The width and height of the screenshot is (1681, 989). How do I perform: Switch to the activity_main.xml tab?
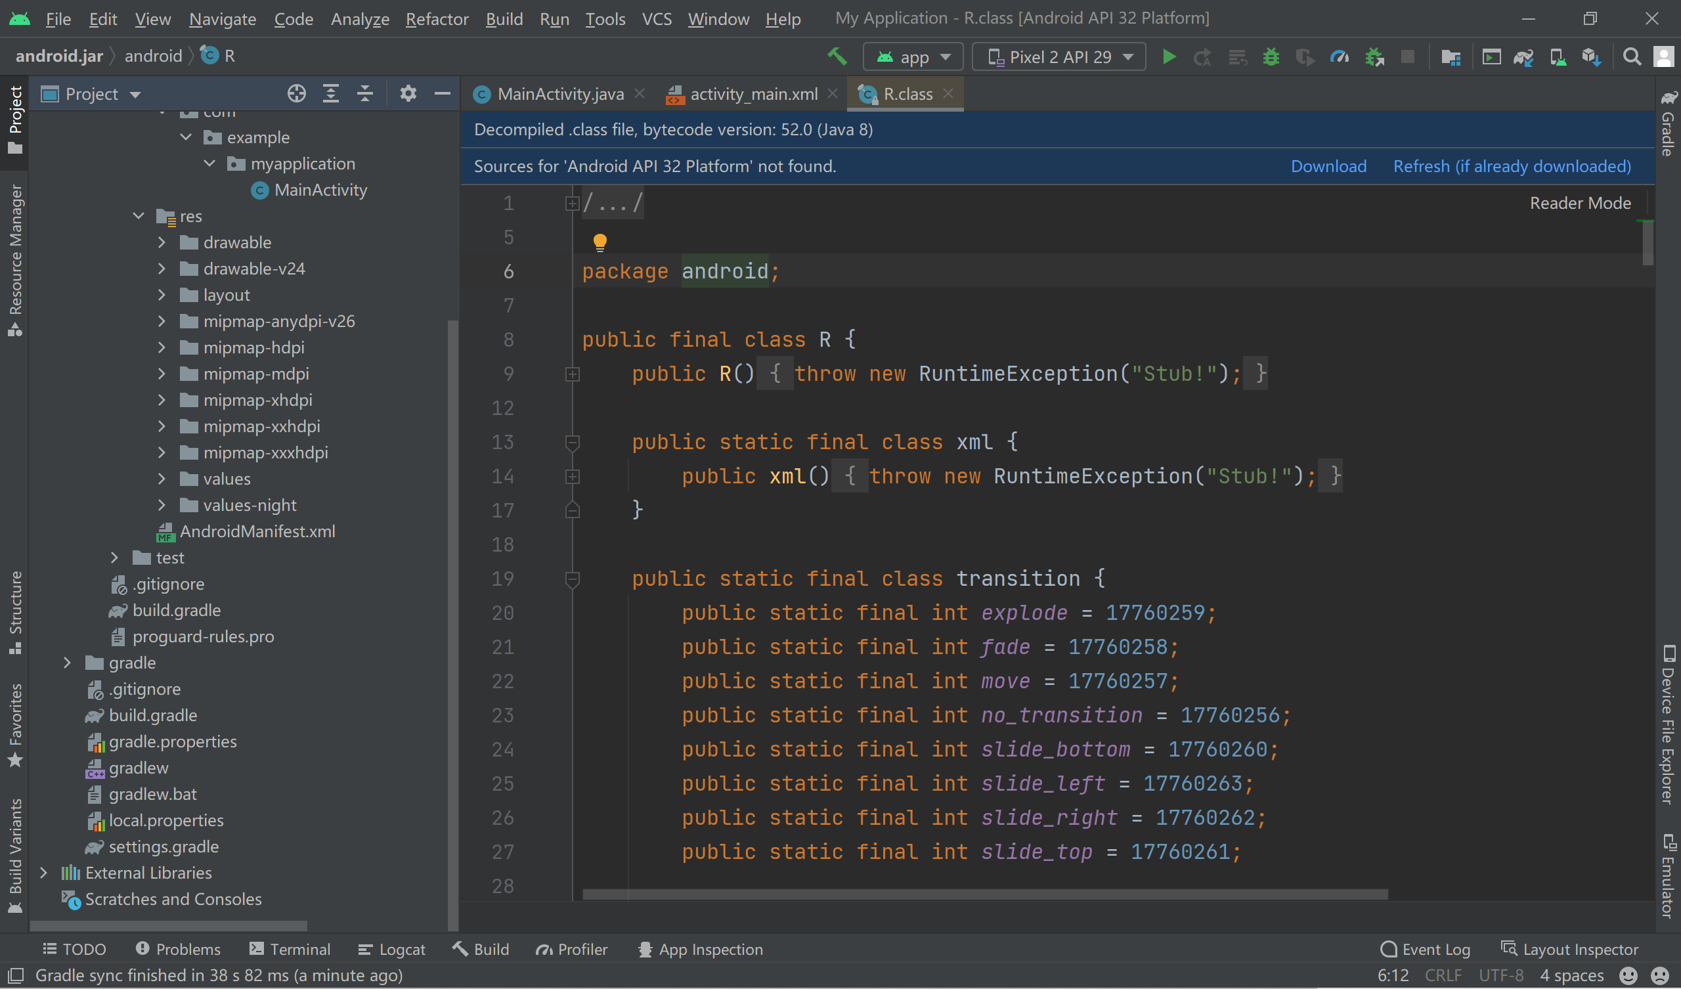[754, 93]
